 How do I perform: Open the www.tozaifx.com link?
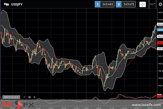pos(146,105)
